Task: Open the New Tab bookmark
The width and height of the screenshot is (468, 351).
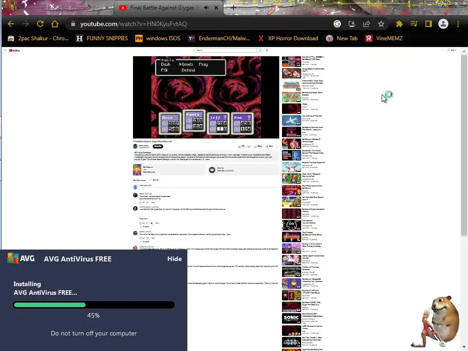Action: (342, 38)
